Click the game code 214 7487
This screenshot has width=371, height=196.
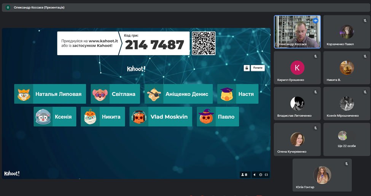tap(154, 45)
